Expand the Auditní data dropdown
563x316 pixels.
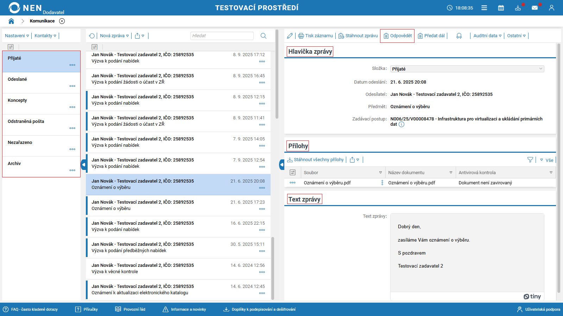coord(487,36)
